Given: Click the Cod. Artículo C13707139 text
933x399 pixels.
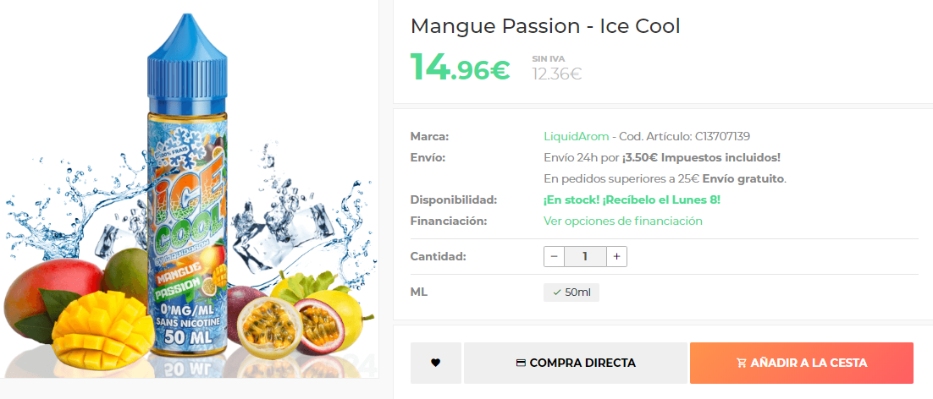Looking at the screenshot, I should [x=684, y=137].
